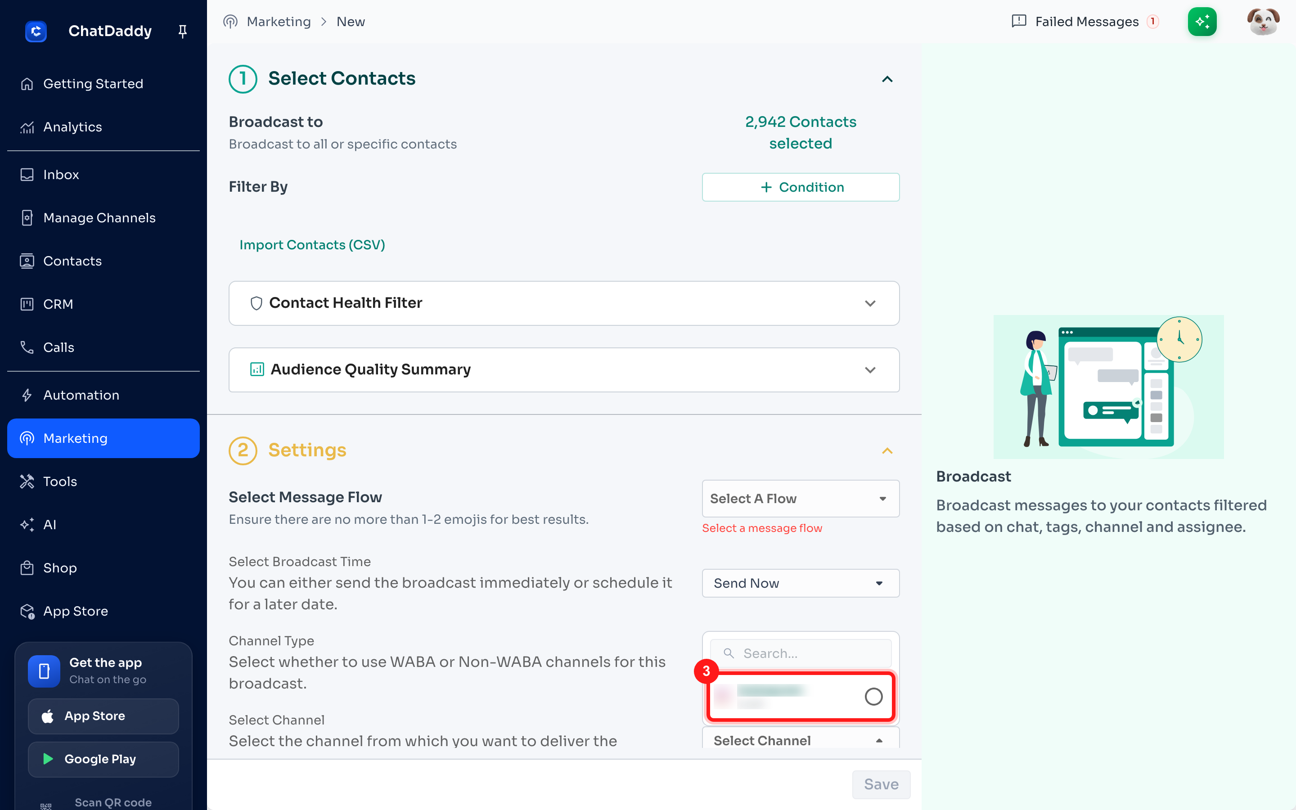Open the Send Now broadcast time dropdown
Image resolution: width=1296 pixels, height=810 pixels.
tap(801, 583)
